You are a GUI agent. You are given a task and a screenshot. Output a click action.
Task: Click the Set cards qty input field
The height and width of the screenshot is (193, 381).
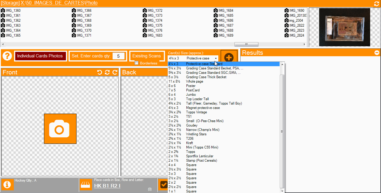pyautogui.click(x=118, y=56)
